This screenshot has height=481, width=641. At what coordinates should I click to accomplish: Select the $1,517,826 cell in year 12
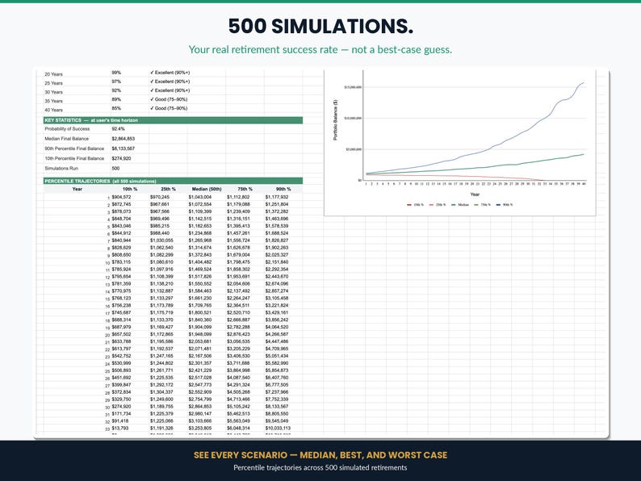(200, 276)
